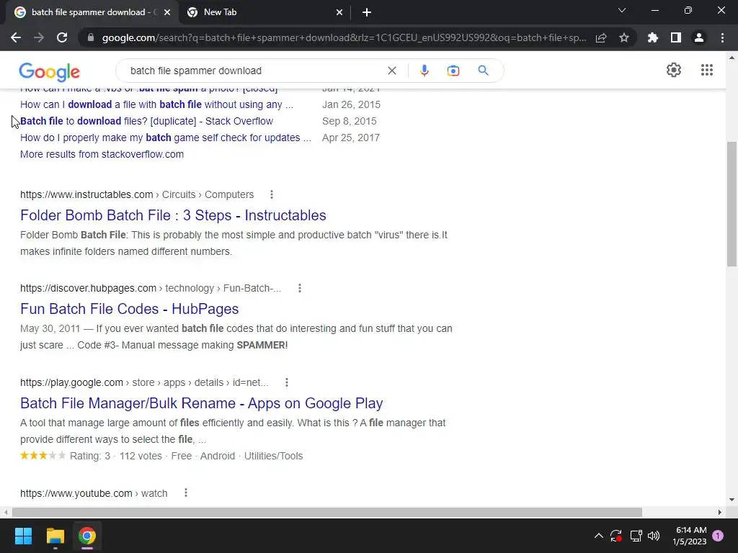Start search by voice microphone

(x=424, y=71)
